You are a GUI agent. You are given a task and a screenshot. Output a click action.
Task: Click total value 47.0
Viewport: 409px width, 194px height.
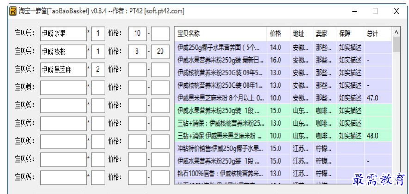point(372,98)
